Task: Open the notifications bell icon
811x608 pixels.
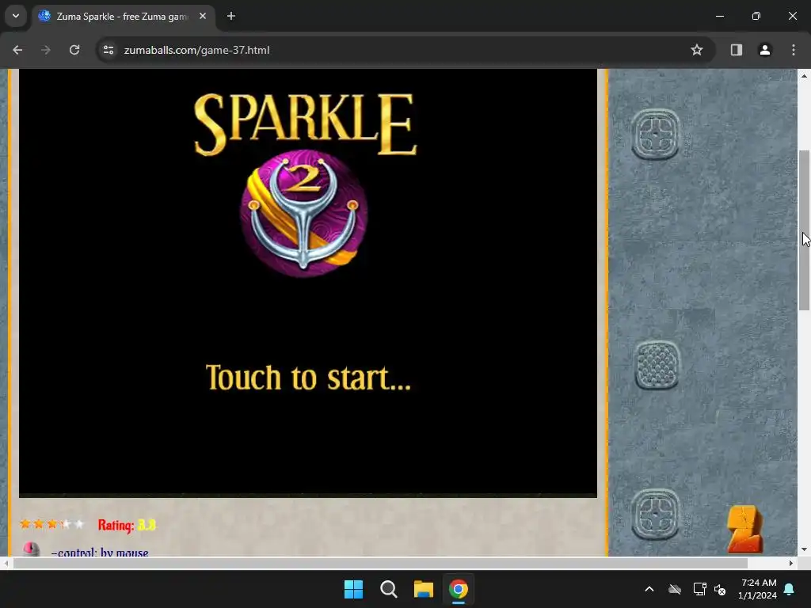Action: 790,589
